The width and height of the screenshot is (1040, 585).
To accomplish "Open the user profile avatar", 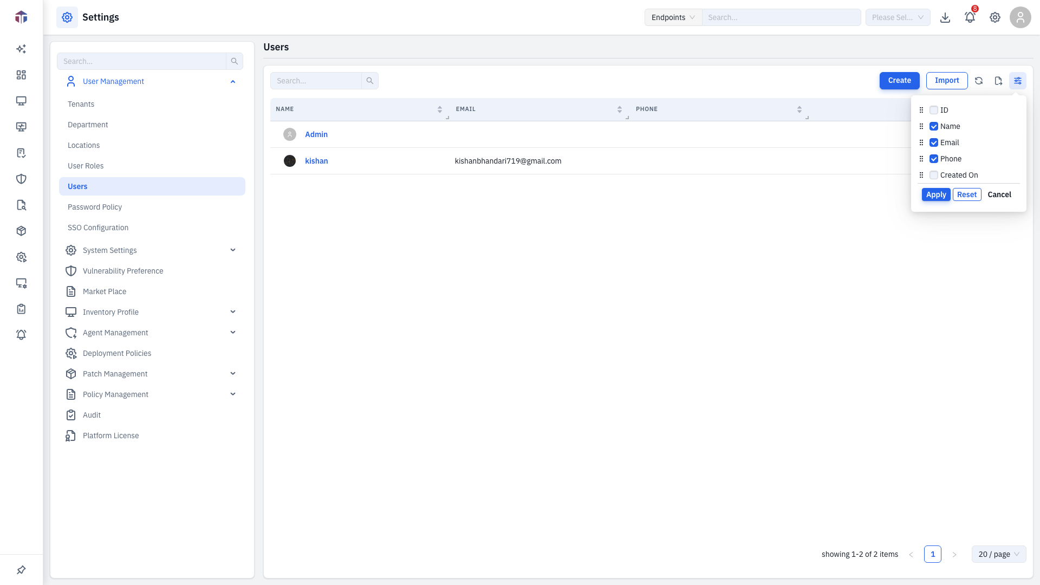I will pyautogui.click(x=1020, y=17).
